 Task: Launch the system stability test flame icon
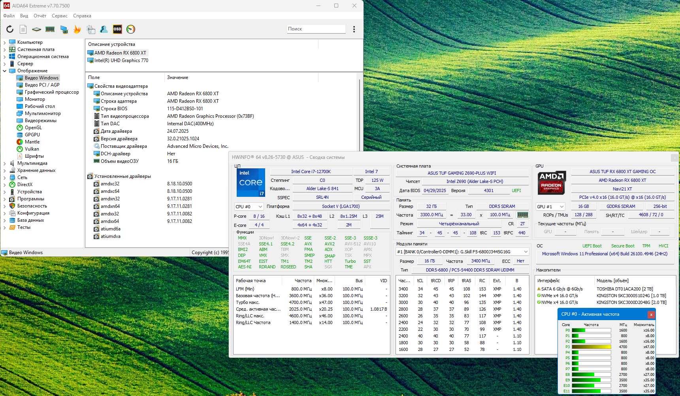(77, 29)
